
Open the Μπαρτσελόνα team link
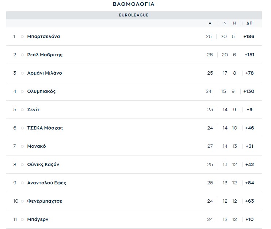pyautogui.click(x=43, y=37)
